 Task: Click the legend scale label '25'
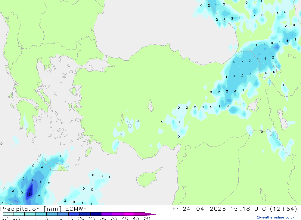tap(92, 218)
